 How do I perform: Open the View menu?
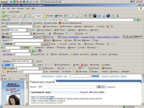pyautogui.click(x=13, y=8)
